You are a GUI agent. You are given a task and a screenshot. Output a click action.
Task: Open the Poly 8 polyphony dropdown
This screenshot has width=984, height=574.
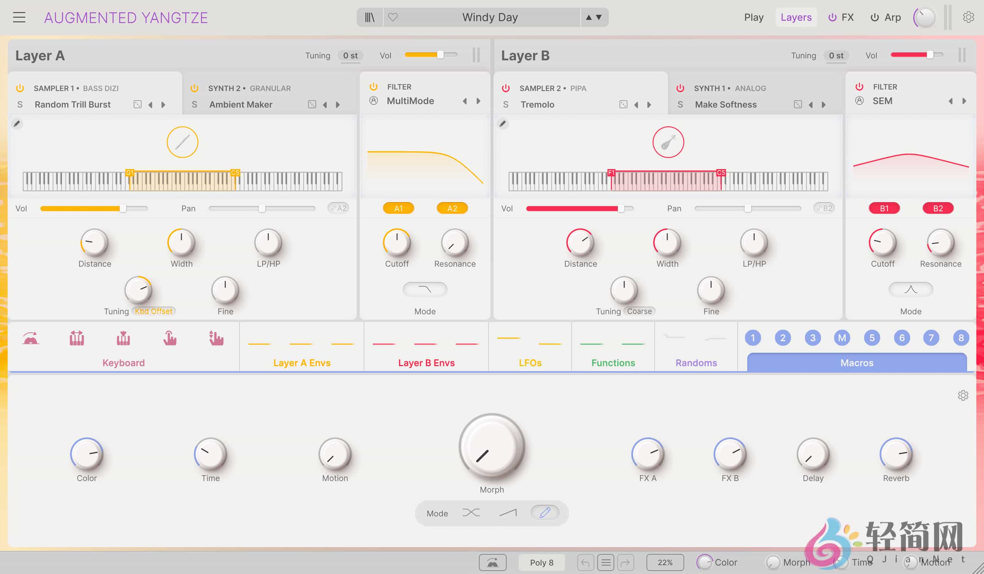click(x=541, y=562)
